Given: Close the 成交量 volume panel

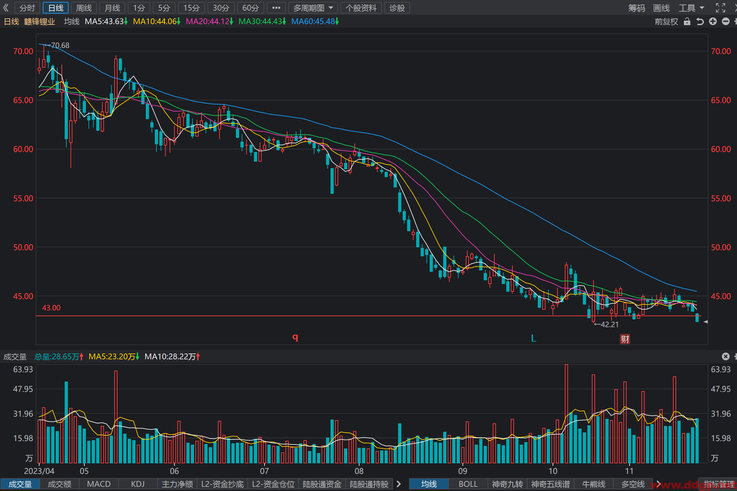Looking at the screenshot, I should click(725, 356).
